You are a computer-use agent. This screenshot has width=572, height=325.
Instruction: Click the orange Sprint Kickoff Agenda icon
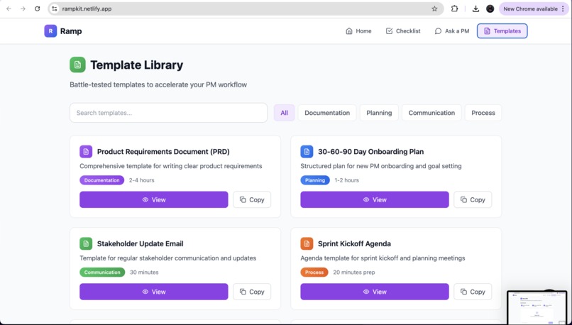[x=307, y=243]
